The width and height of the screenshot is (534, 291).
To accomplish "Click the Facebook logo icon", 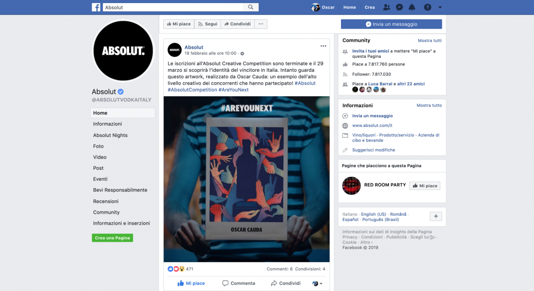I will tap(96, 7).
